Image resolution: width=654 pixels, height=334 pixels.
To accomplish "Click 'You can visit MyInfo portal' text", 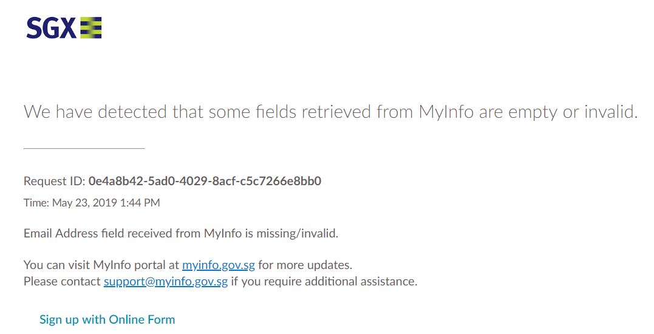I will (x=101, y=265).
